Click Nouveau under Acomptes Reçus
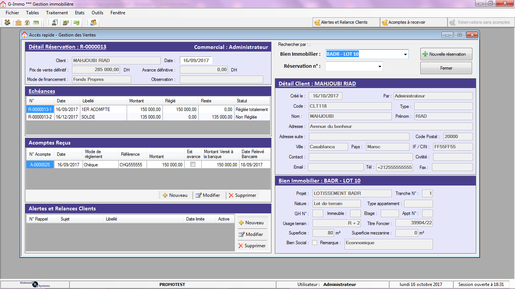Screen dimensions: 515x289 (x=175, y=195)
